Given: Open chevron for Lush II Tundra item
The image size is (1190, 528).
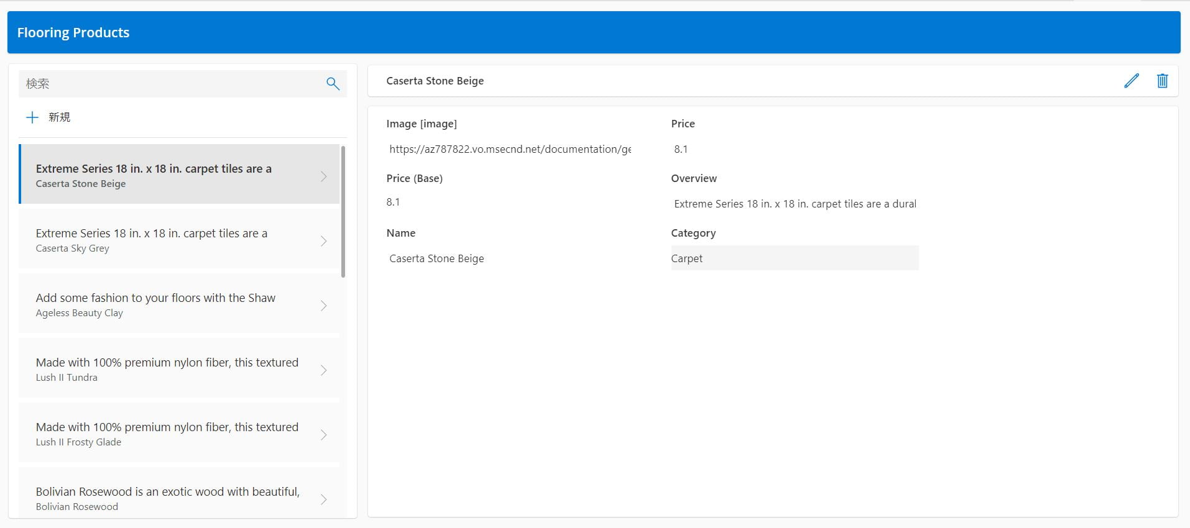Looking at the screenshot, I should (323, 370).
